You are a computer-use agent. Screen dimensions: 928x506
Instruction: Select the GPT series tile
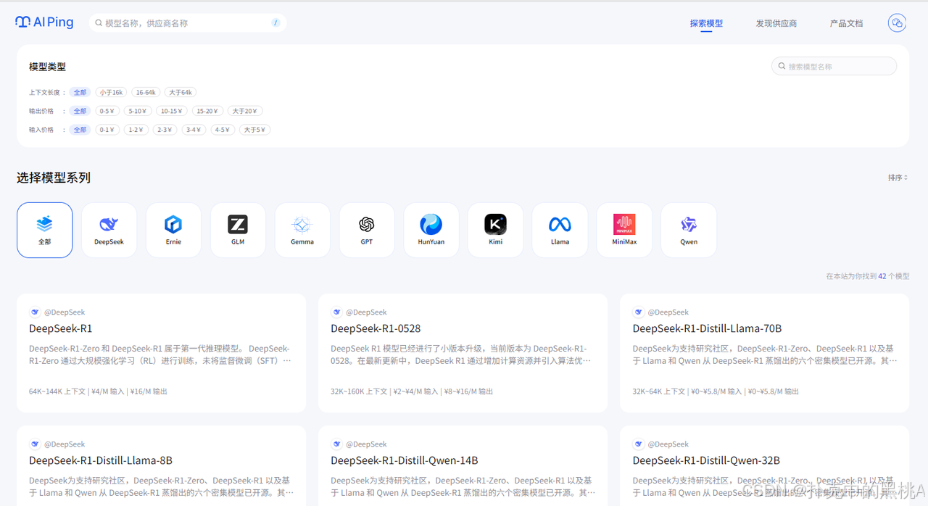coord(367,230)
